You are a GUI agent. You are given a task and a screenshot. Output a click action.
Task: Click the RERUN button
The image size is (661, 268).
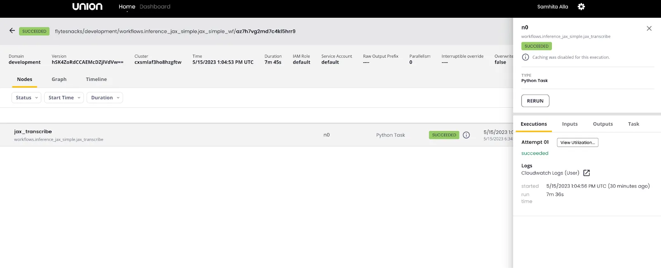tap(535, 101)
